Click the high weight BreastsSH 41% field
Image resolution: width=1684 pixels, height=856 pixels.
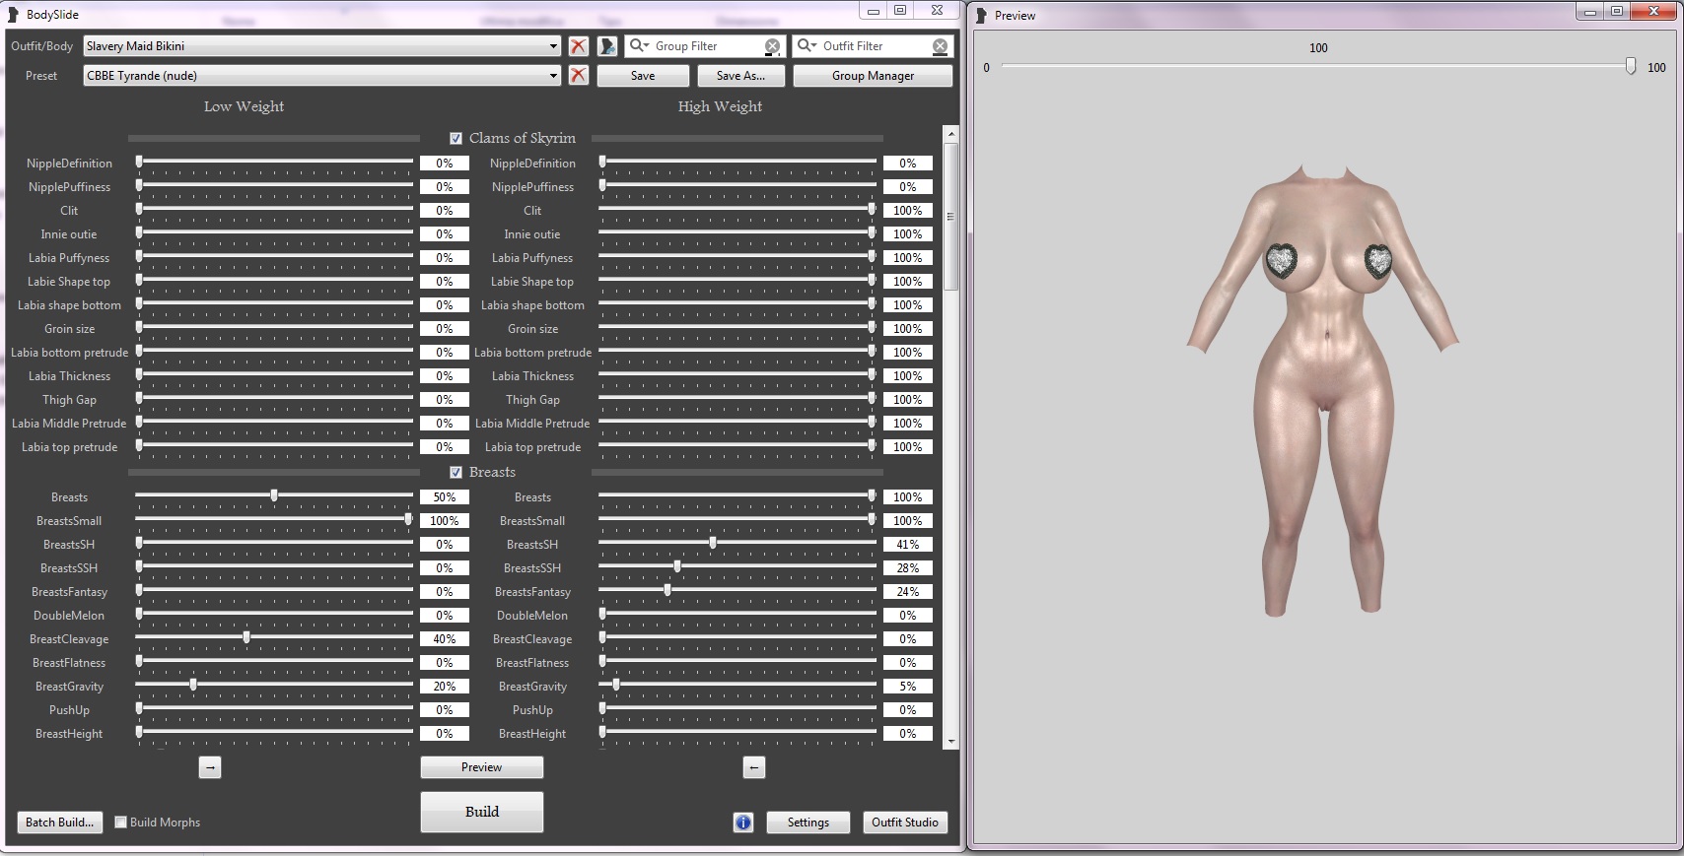pyautogui.click(x=908, y=545)
